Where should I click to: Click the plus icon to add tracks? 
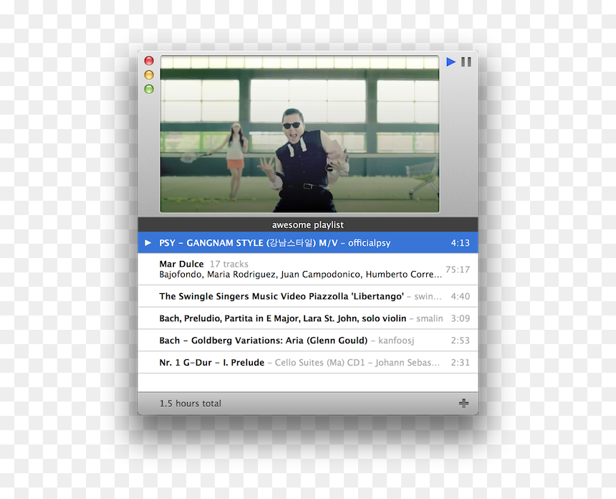463,403
